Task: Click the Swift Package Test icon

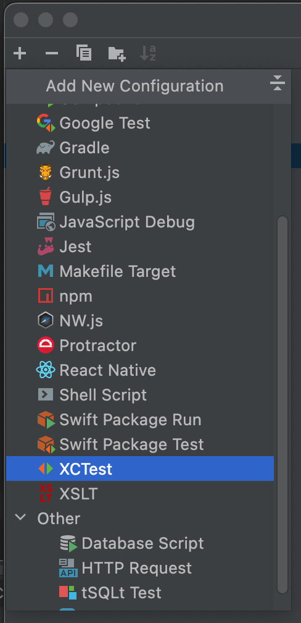Action: (46, 444)
